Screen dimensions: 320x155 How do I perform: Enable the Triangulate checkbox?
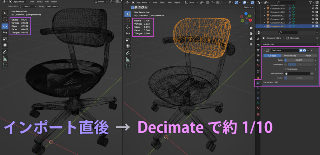286,69
